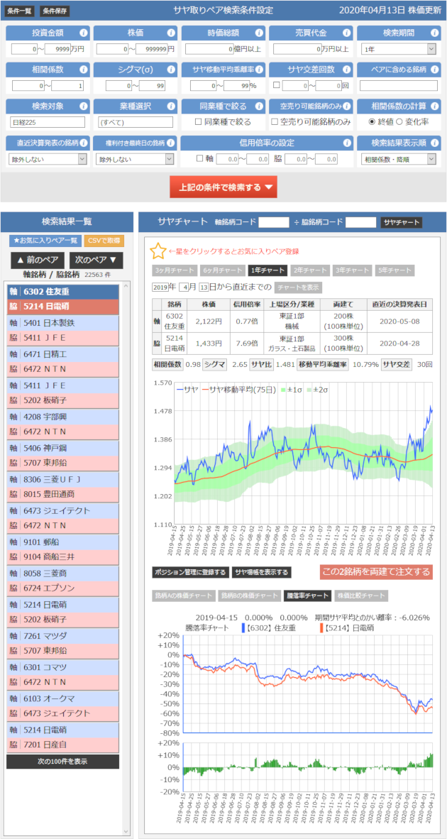Image resolution: width=447 pixels, height=839 pixels.
Task: Open the 直近決算発表の銘柄 dropdown
Action: click(47, 159)
